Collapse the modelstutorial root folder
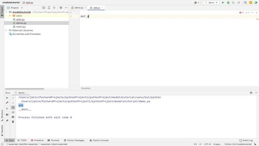The width and height of the screenshot is (259, 146). click(x=6, y=12)
